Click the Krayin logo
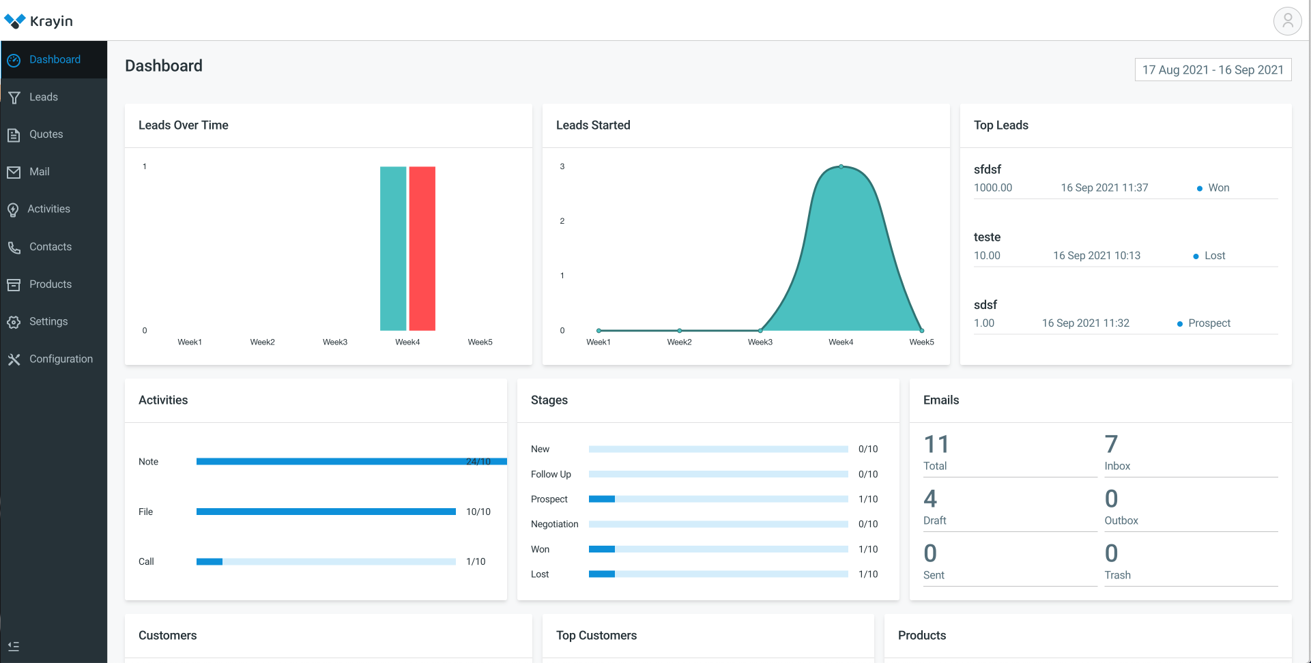1311x663 pixels. pyautogui.click(x=40, y=20)
